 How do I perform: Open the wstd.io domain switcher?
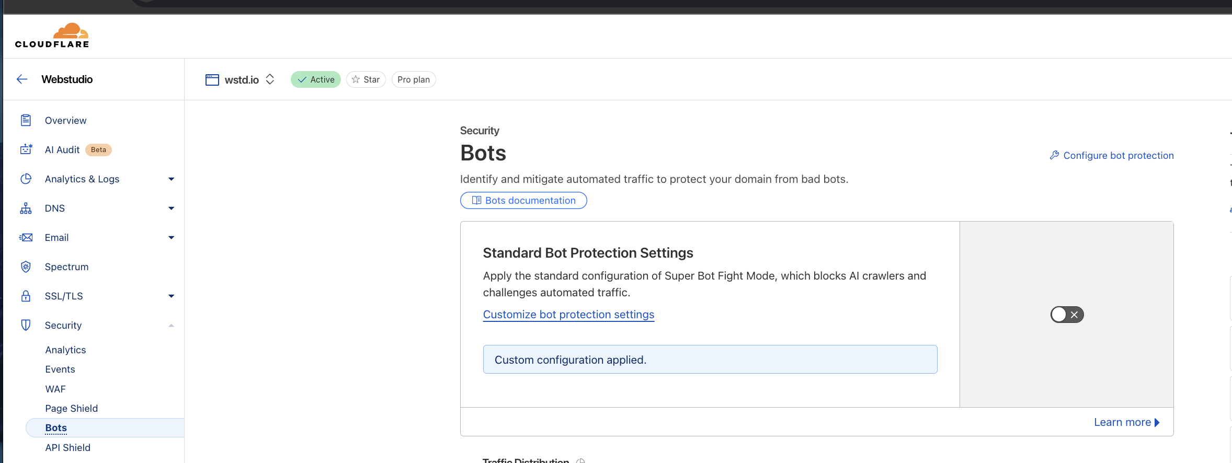click(x=270, y=79)
